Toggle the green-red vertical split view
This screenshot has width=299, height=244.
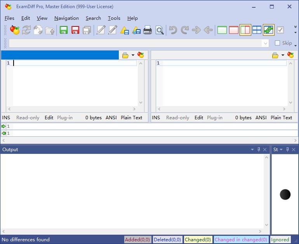(245, 30)
